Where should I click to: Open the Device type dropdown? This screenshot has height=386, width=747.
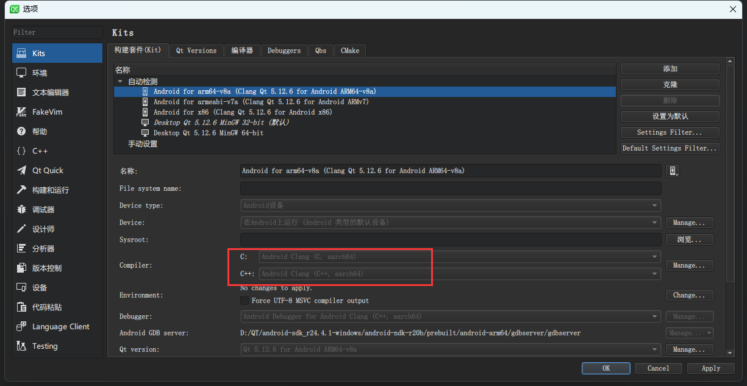click(x=449, y=206)
